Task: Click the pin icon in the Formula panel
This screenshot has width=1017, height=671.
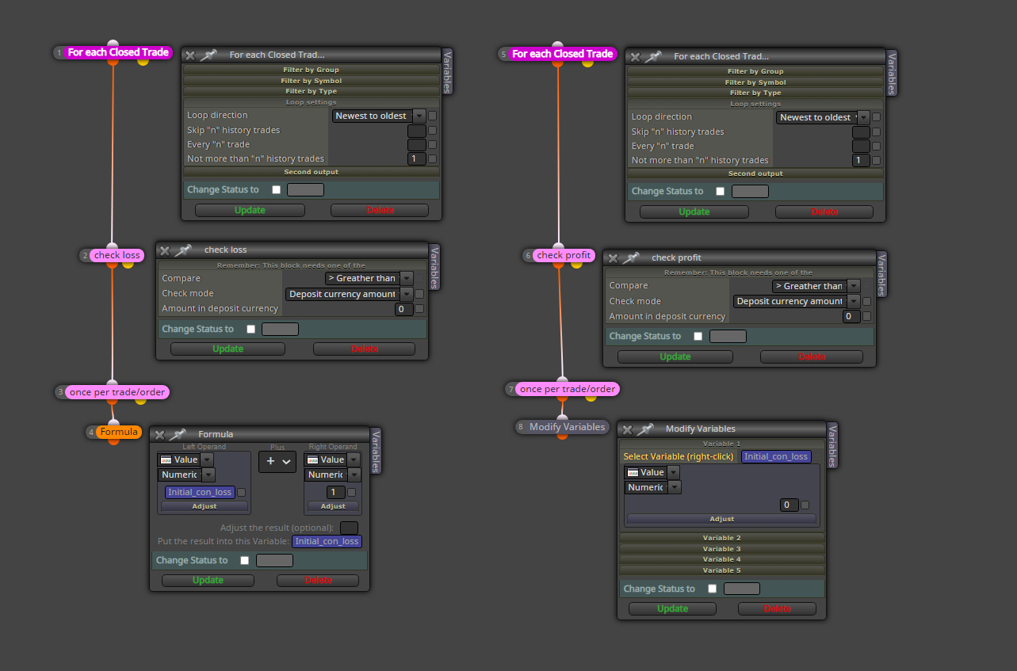Action: pyautogui.click(x=177, y=434)
